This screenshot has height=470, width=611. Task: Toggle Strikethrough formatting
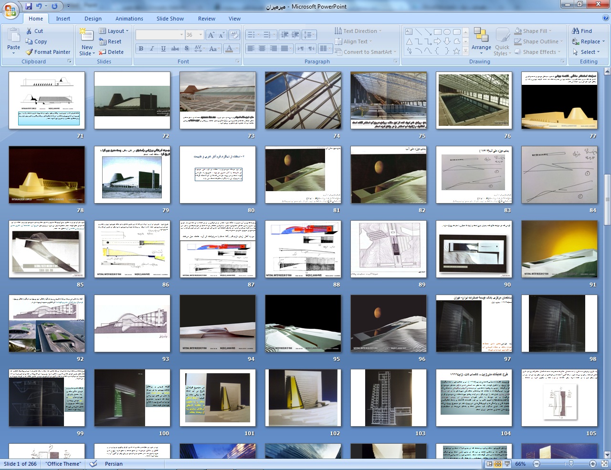tap(175, 49)
